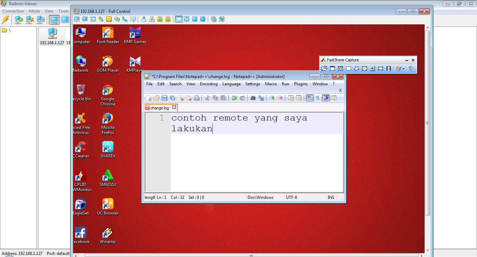Screen dimensions: 477x257
Task: Open SHAREit shortcut on remote desktop
Action: pos(108,150)
